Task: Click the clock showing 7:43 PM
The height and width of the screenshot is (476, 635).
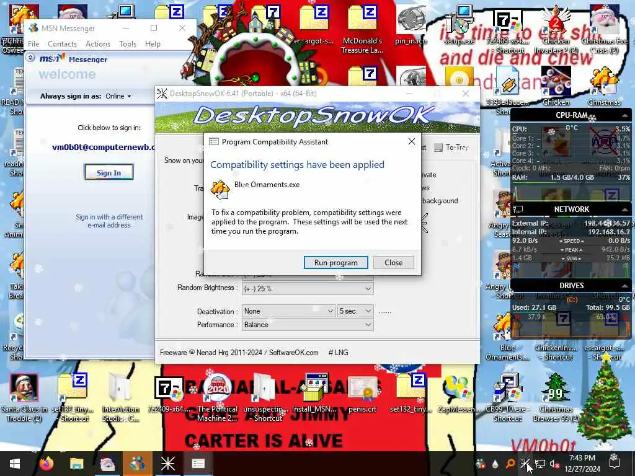Action: click(x=582, y=464)
